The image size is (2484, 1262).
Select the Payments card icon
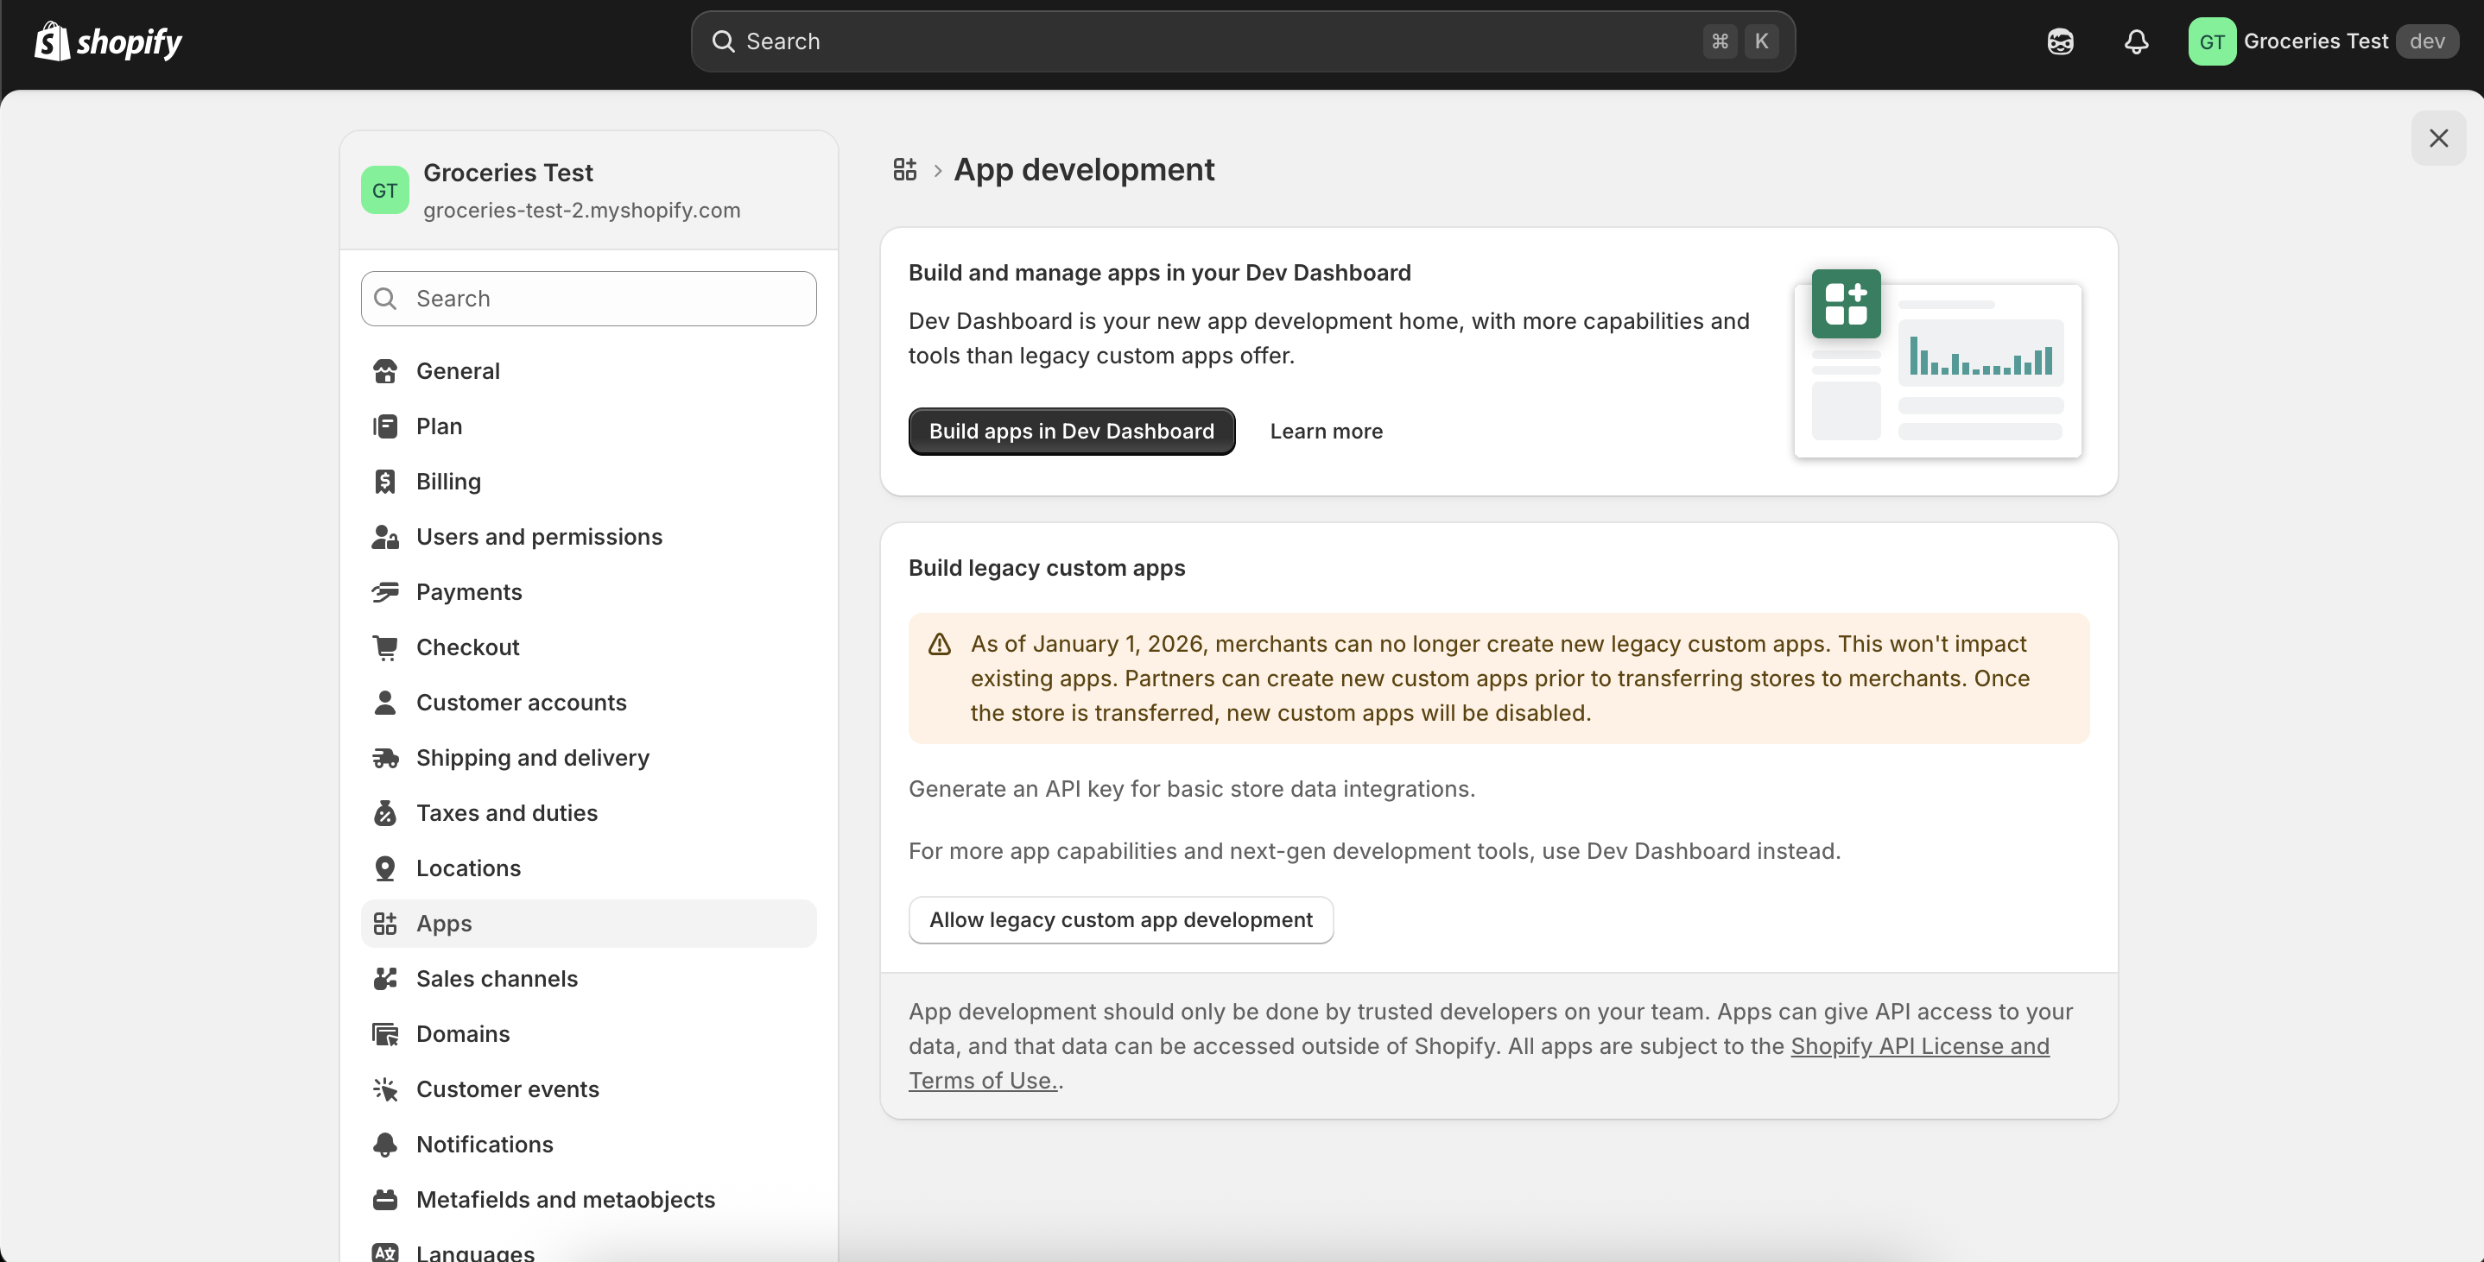coord(386,591)
